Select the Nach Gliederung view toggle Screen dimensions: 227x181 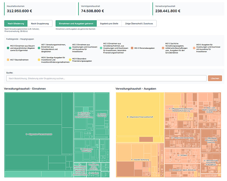[x=16, y=24]
